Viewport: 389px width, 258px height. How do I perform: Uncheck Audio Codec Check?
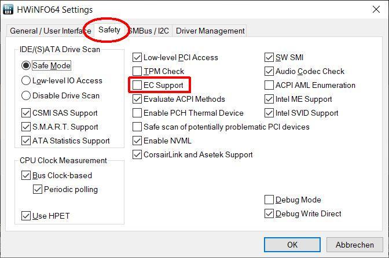269,71
